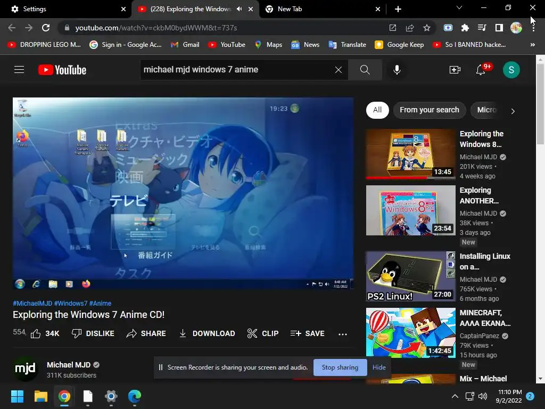Open the News bookmark
545x409 pixels.
pos(305,45)
